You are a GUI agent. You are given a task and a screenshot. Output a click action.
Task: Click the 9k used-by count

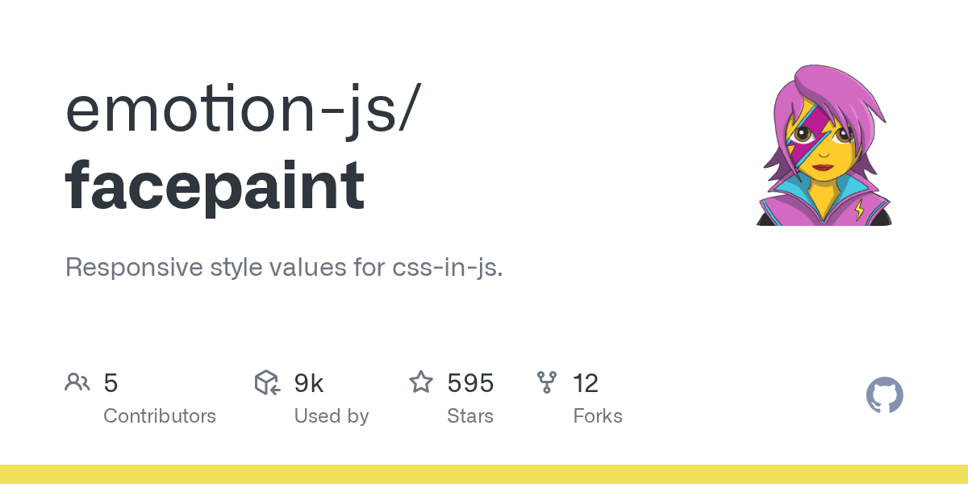coord(309,383)
